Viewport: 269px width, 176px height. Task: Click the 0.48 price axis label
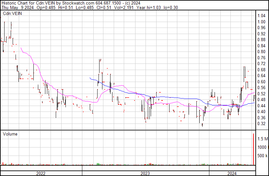pos(262,100)
